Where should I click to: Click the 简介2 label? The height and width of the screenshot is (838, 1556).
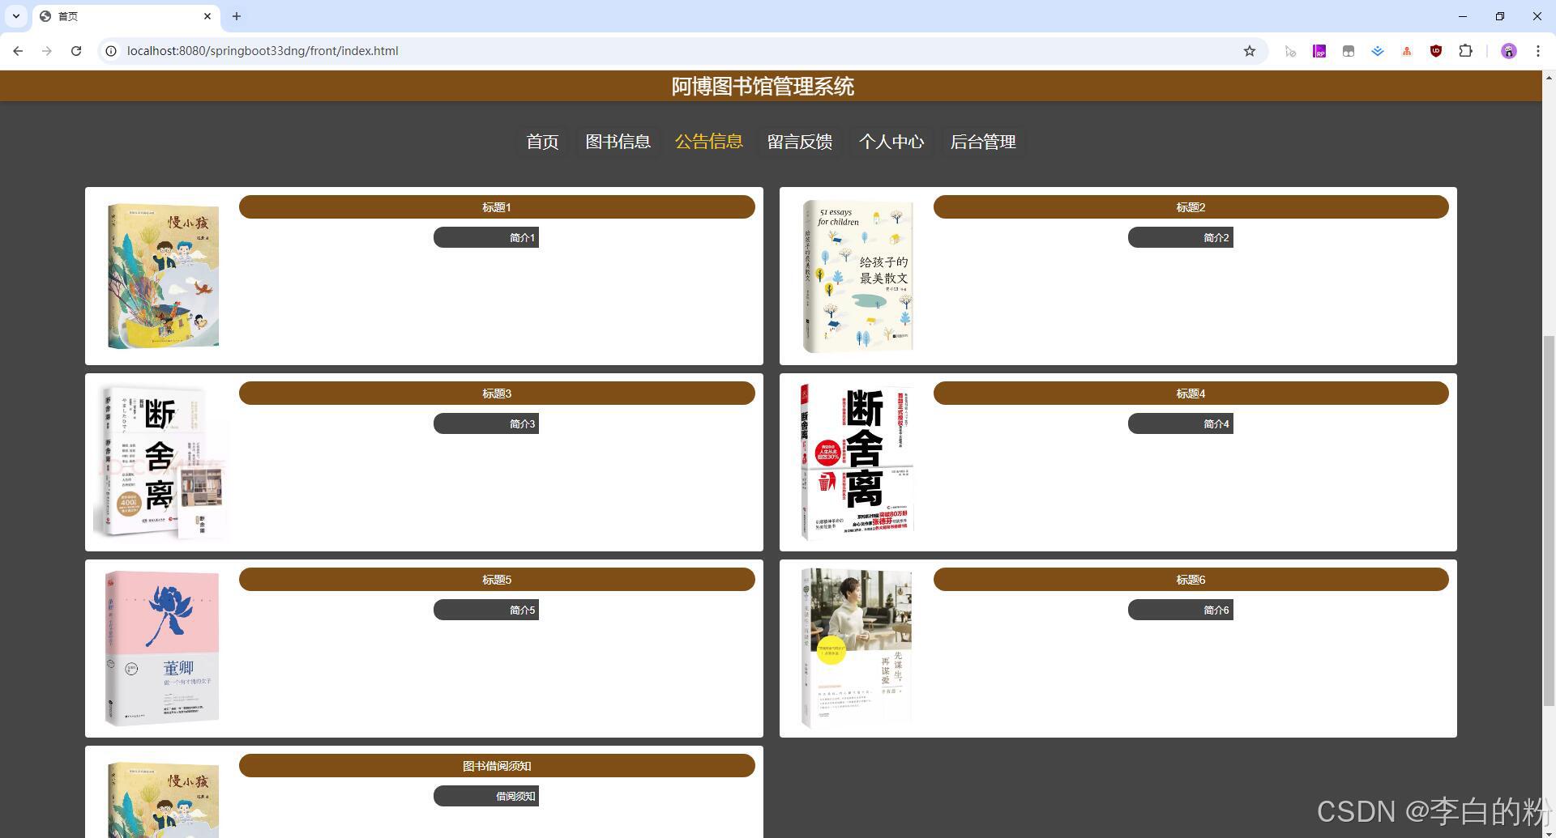tap(1181, 237)
